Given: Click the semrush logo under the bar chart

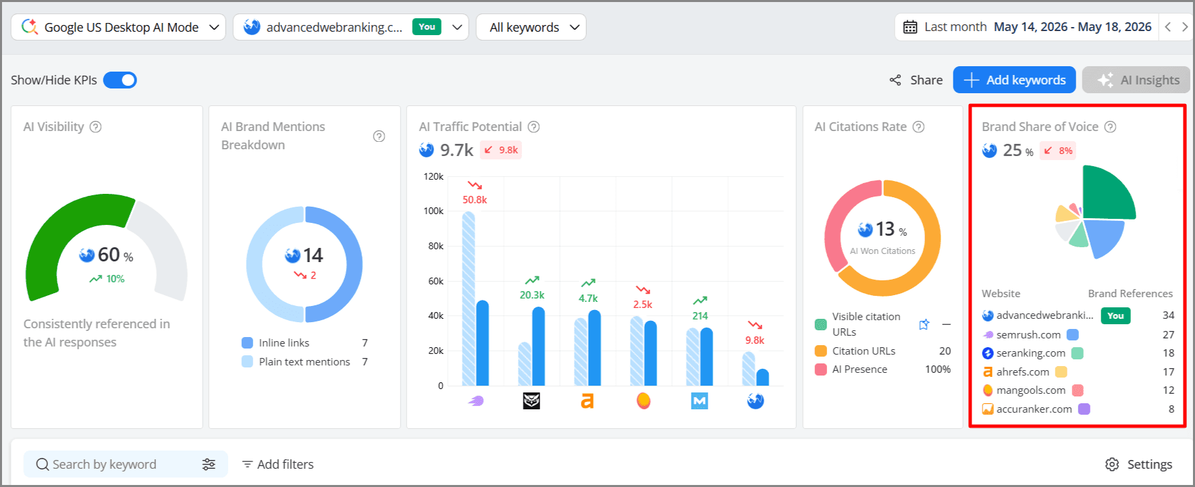Looking at the screenshot, I should 476,401.
